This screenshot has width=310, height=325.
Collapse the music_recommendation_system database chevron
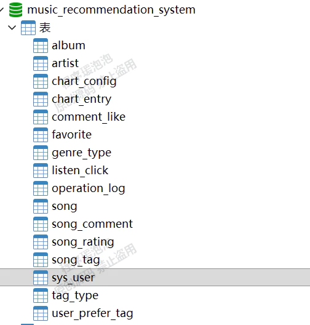pyautogui.click(x=2, y=9)
